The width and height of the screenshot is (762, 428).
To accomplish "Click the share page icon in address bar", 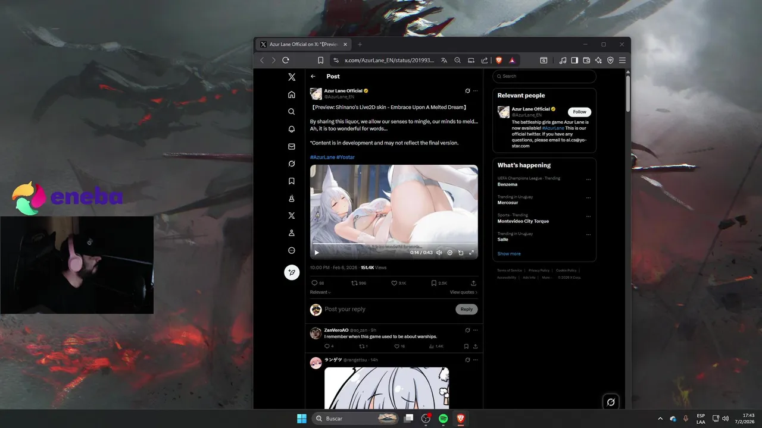I will (485, 60).
